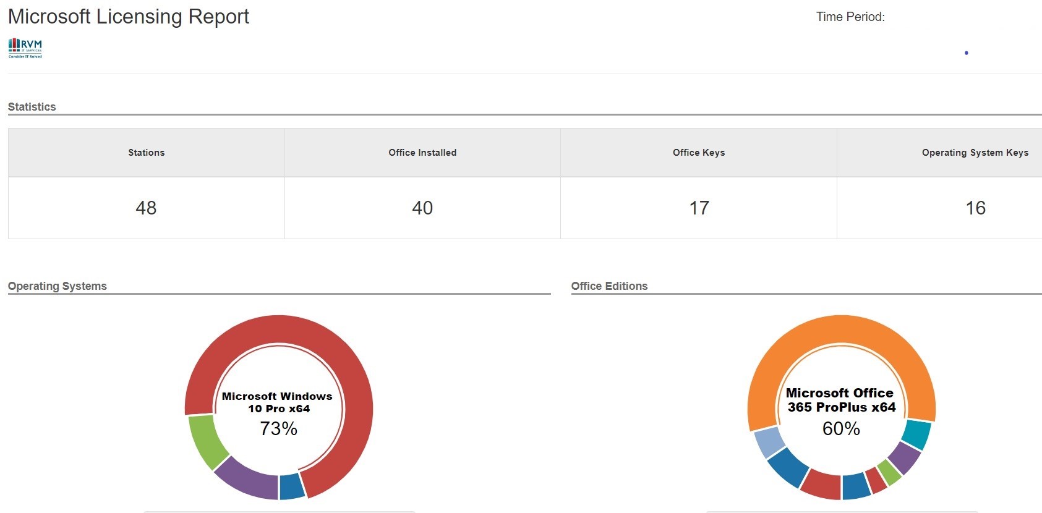This screenshot has width=1042, height=513.
Task: Click the green segment of the Office Editions donut
Action: (889, 472)
